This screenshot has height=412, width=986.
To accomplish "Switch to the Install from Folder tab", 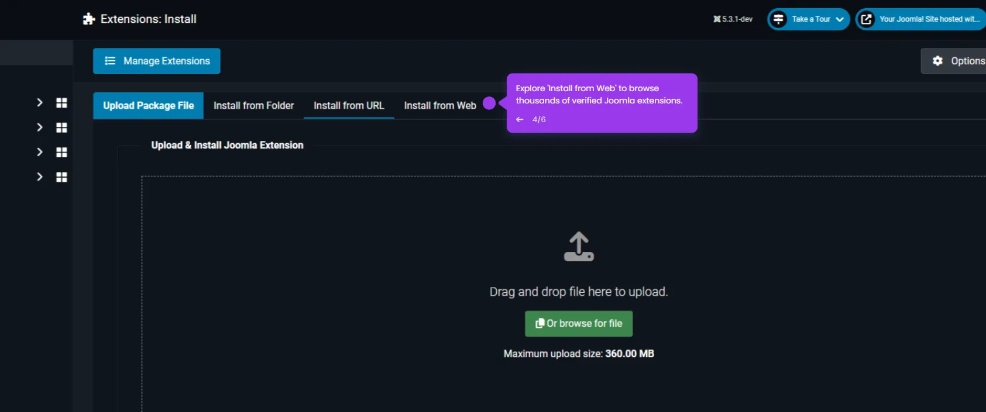I will (254, 106).
